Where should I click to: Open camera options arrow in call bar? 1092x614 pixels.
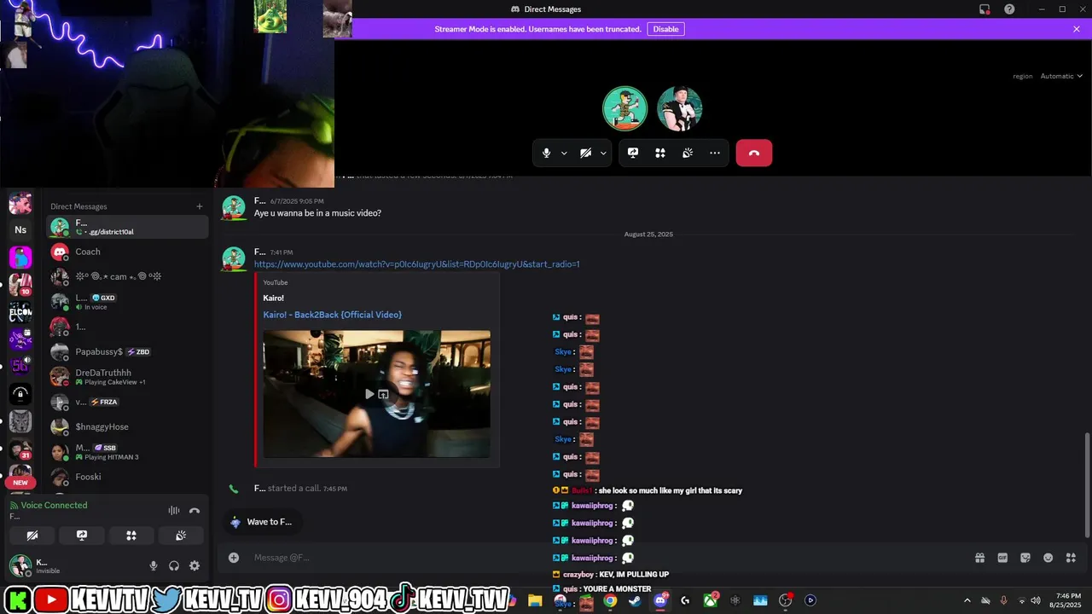[603, 153]
